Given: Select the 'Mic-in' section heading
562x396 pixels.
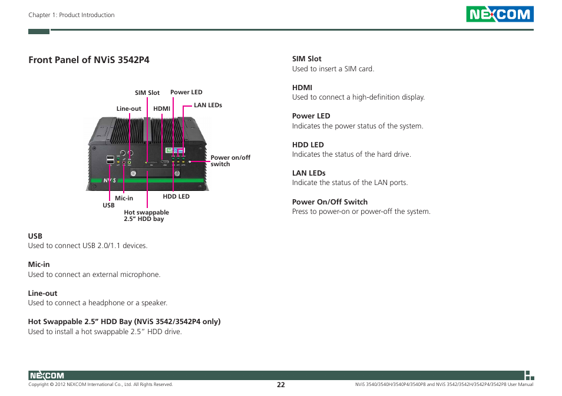Looking at the screenshot, I should (x=39, y=265).
